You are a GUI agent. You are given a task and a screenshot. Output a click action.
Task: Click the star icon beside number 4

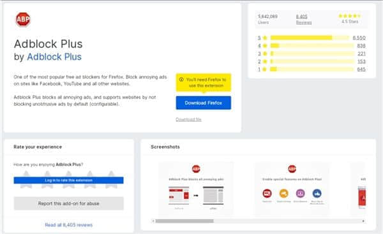pyautogui.click(x=265, y=46)
